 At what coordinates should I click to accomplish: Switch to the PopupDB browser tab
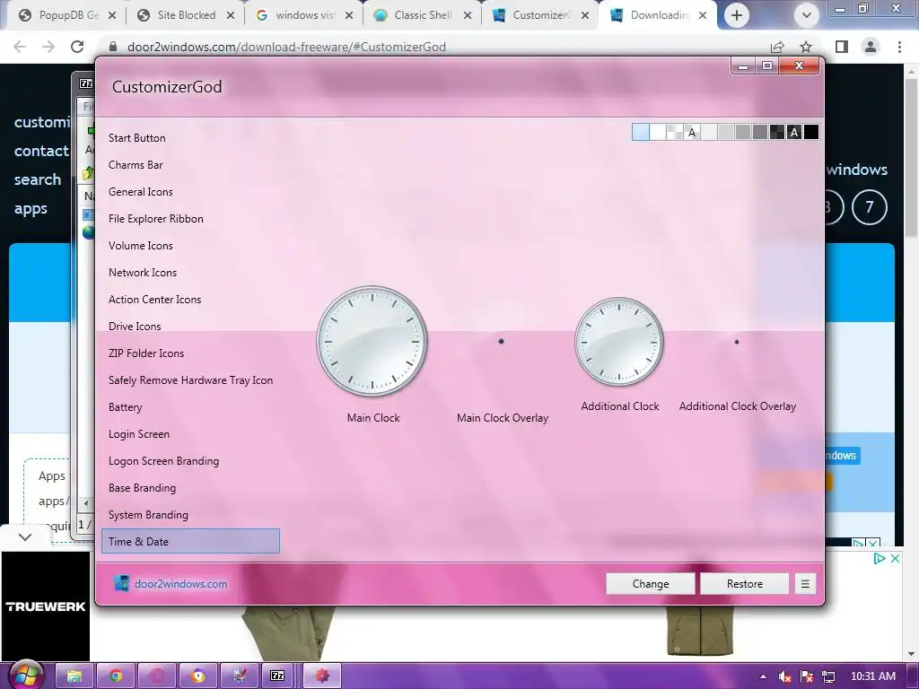[66, 15]
